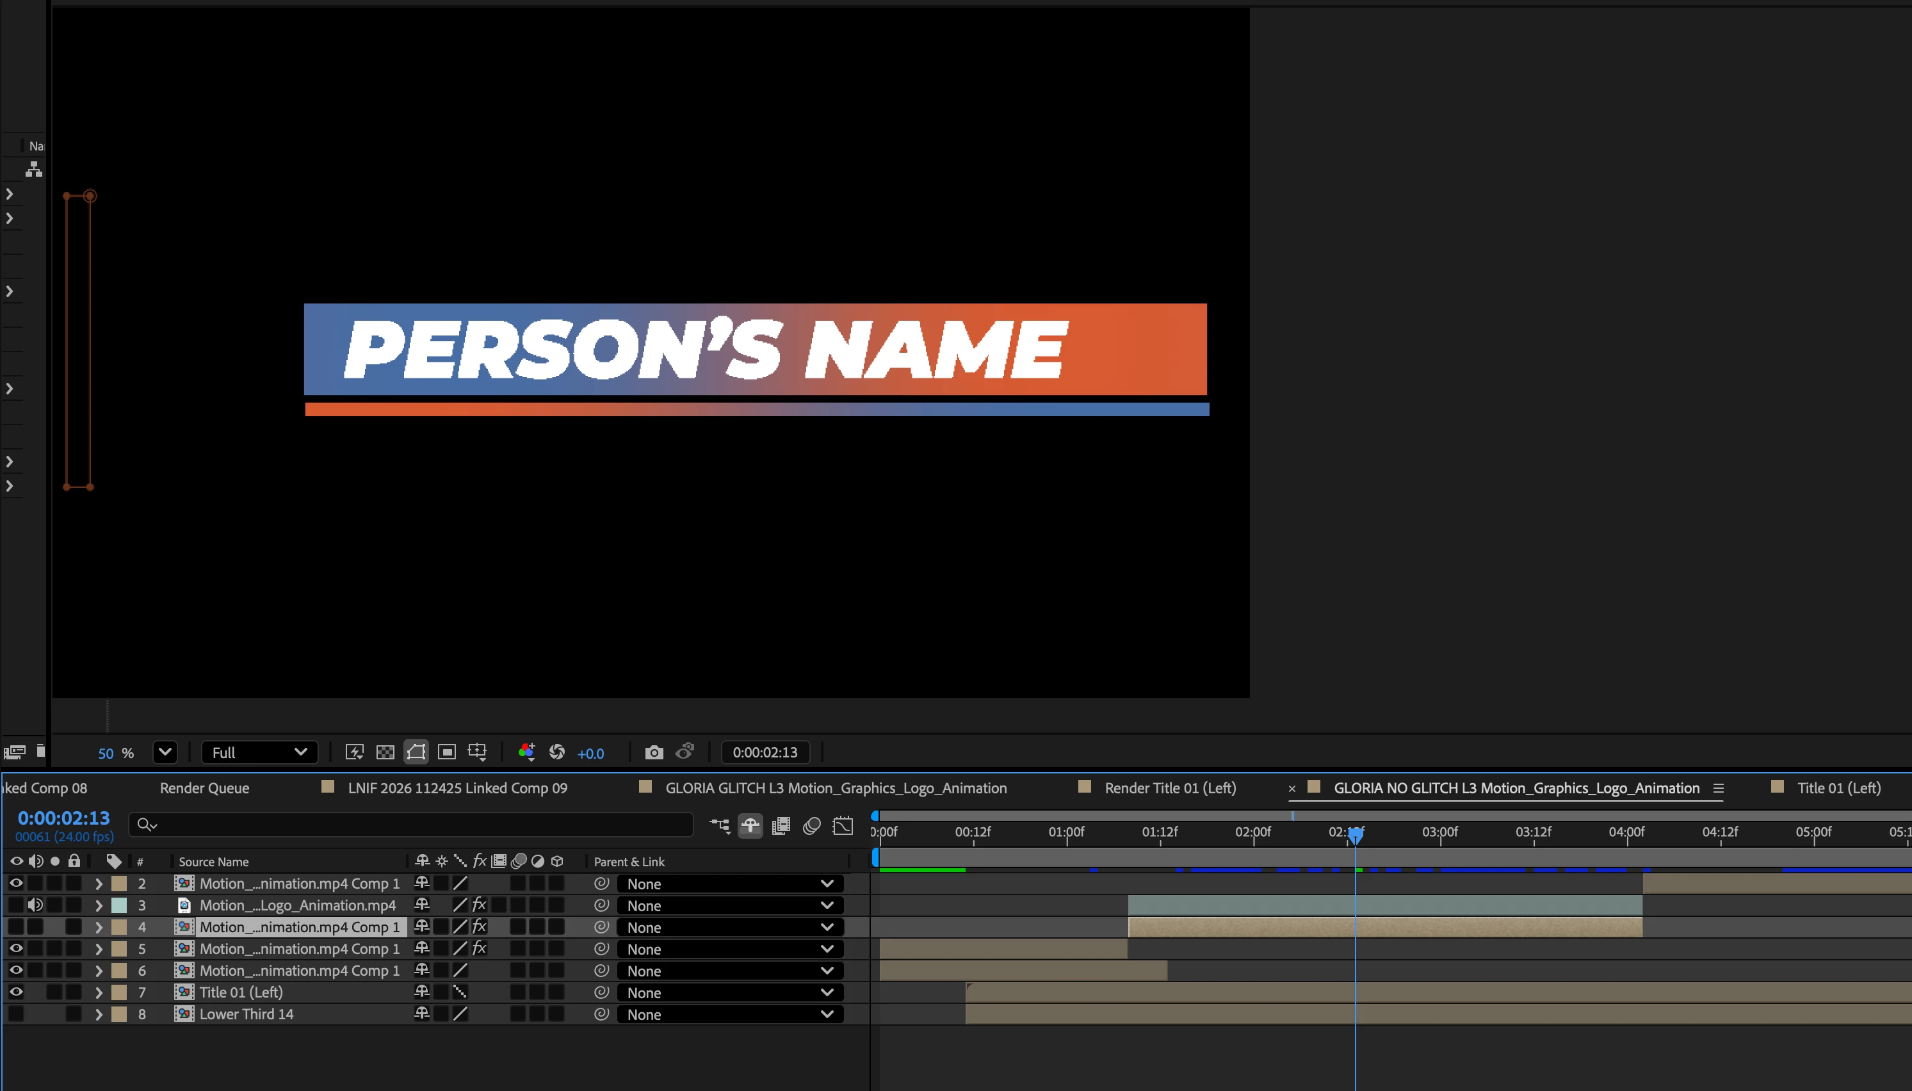Open the Parent dropdown for layer 4
1912x1091 pixels.
tap(731, 928)
